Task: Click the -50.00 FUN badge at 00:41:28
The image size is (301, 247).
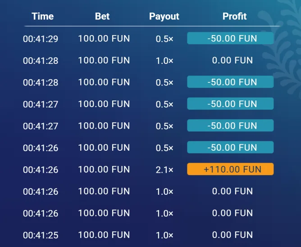Action: [230, 82]
